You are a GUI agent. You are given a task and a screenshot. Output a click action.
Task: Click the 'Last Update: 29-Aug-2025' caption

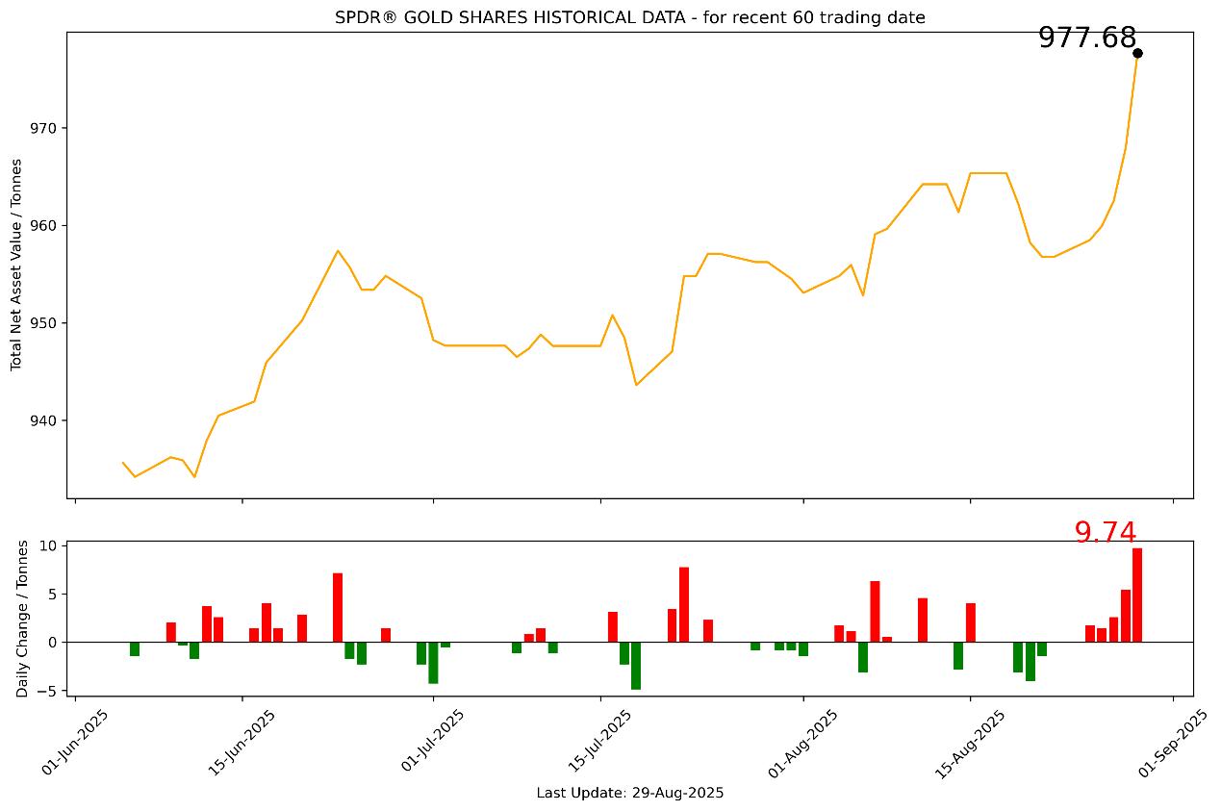tap(630, 794)
